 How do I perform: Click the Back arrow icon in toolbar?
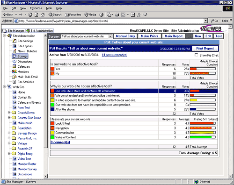(5, 15)
